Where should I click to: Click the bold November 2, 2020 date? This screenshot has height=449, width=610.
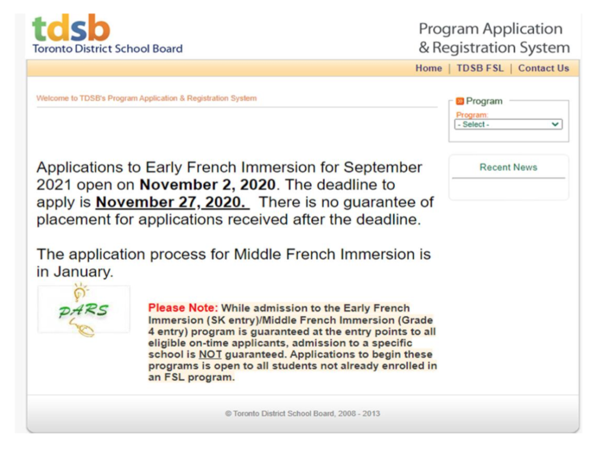(x=207, y=185)
